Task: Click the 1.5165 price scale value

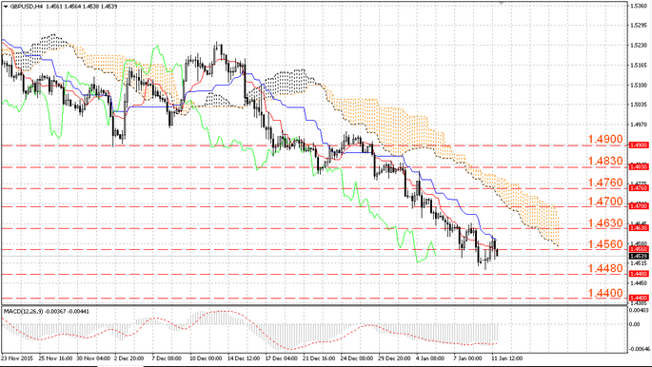Action: (638, 66)
